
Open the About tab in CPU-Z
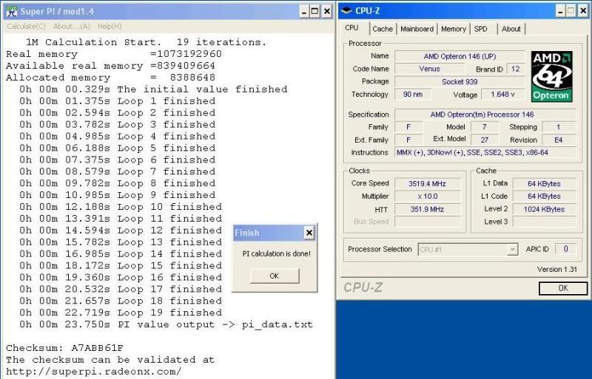tap(511, 29)
